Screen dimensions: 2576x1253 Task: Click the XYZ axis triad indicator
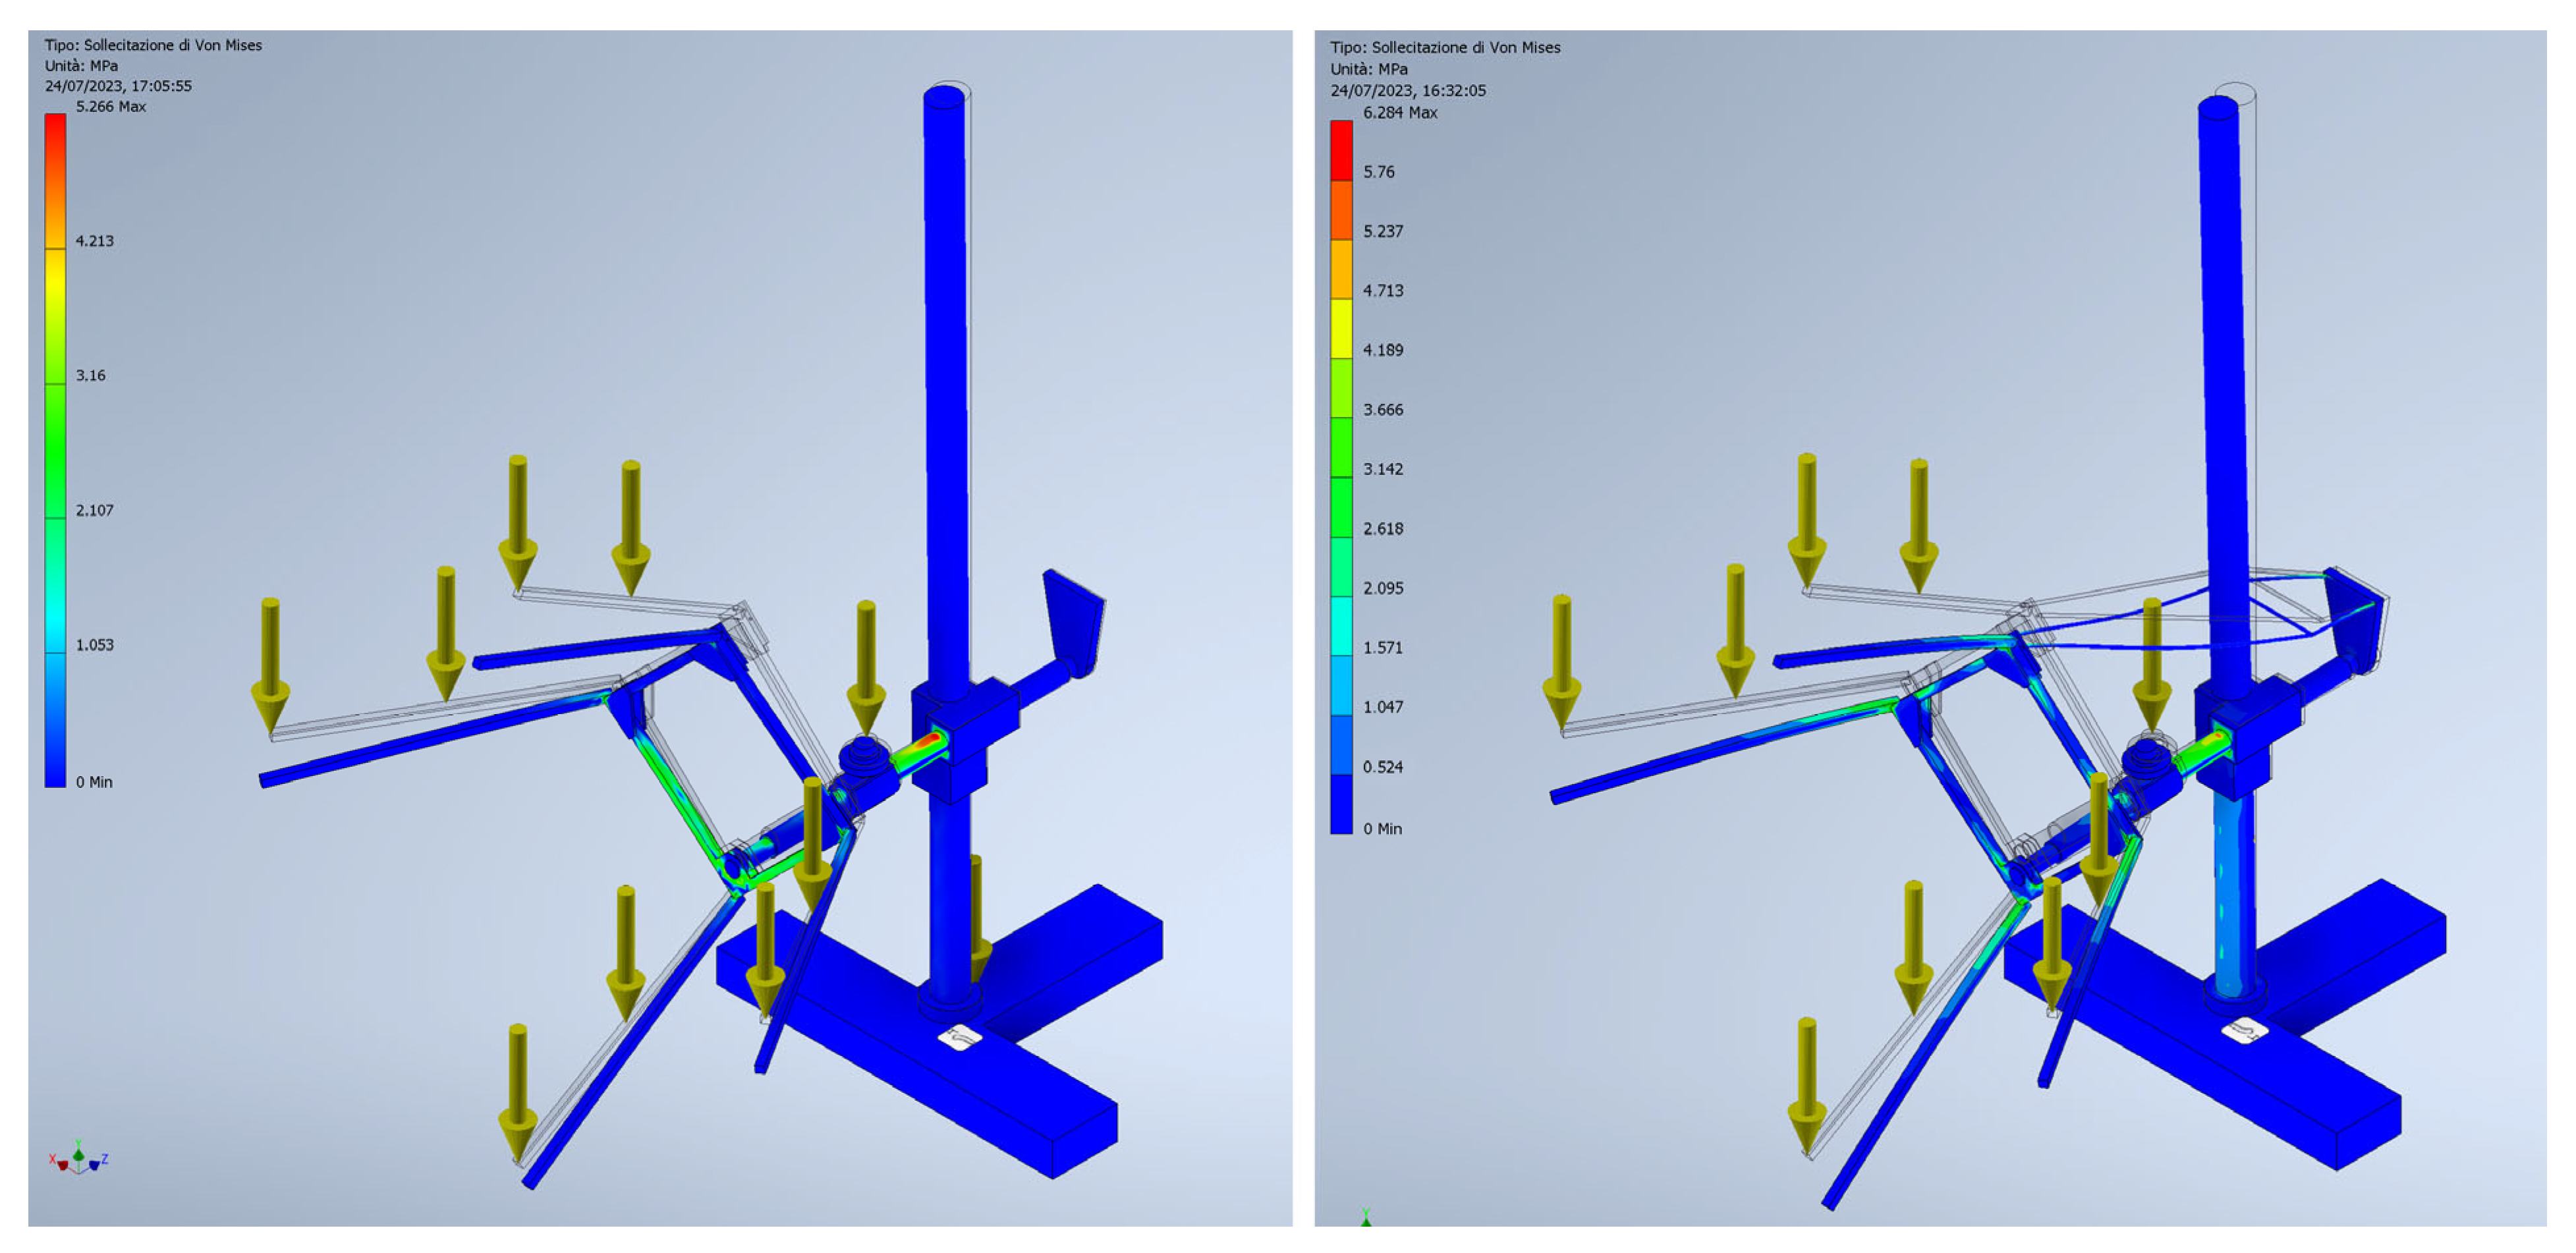(78, 1159)
